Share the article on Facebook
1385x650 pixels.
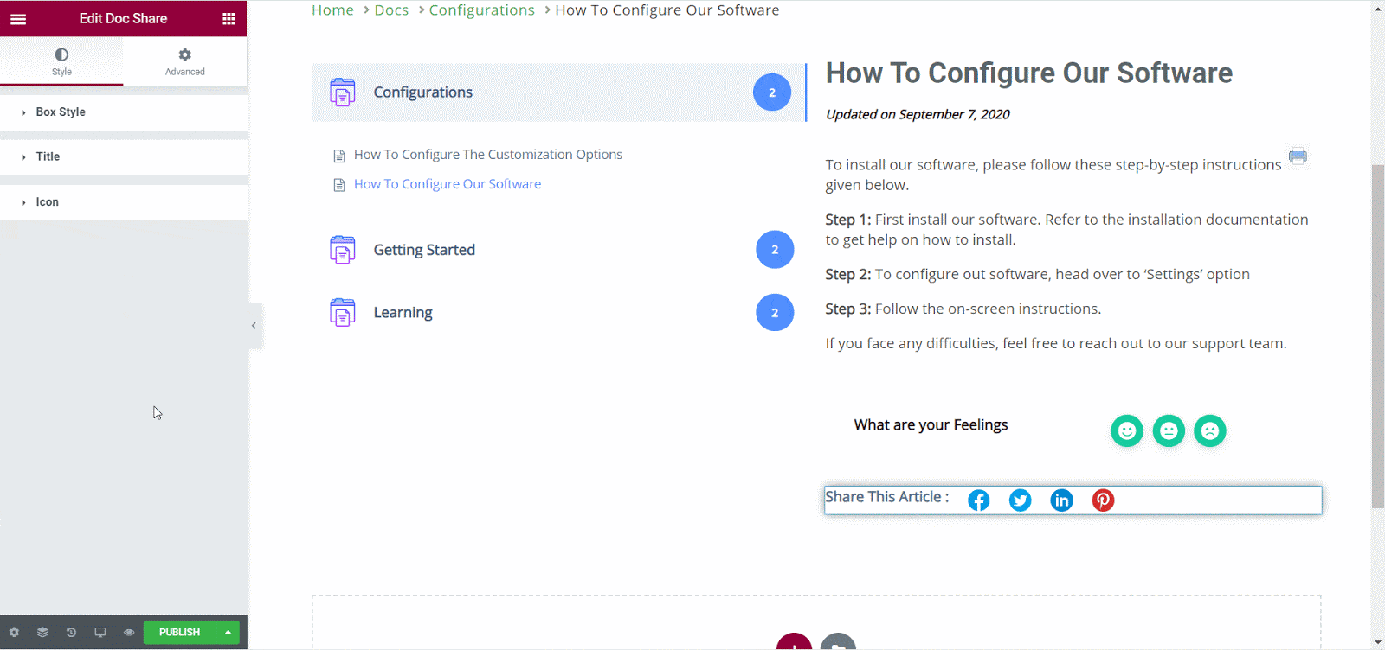pos(978,500)
